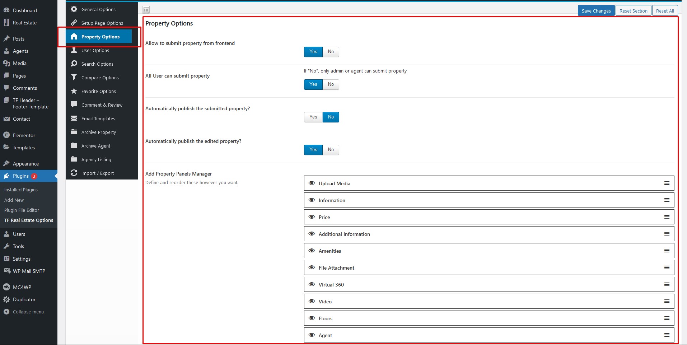687x345 pixels.
Task: Toggle visibility eye of Floors panel
Action: point(312,318)
